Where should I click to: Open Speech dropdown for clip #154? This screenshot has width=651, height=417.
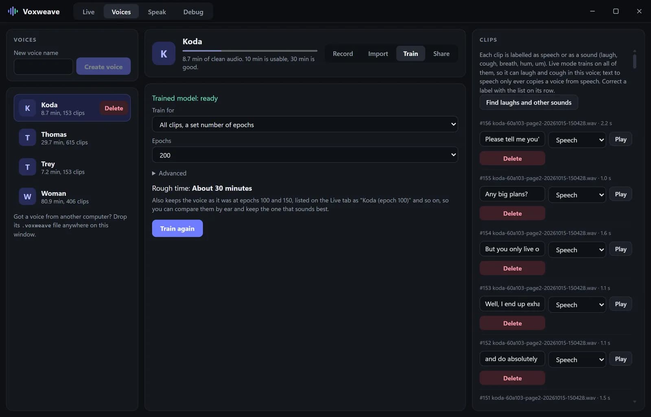pos(577,250)
